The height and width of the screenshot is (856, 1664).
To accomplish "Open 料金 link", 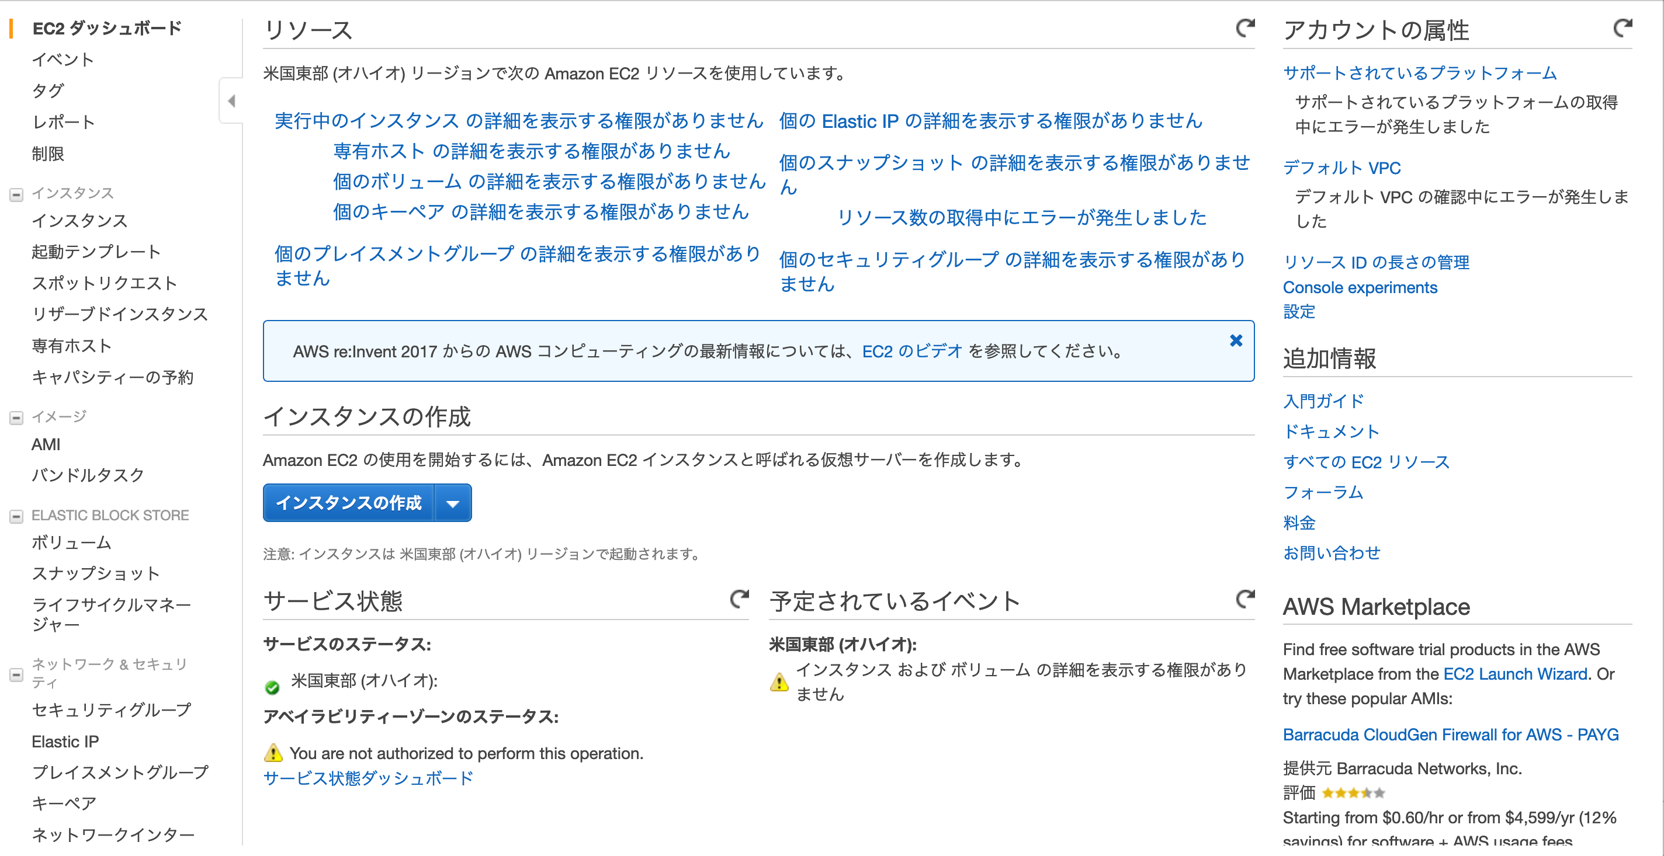I will coord(1299,522).
